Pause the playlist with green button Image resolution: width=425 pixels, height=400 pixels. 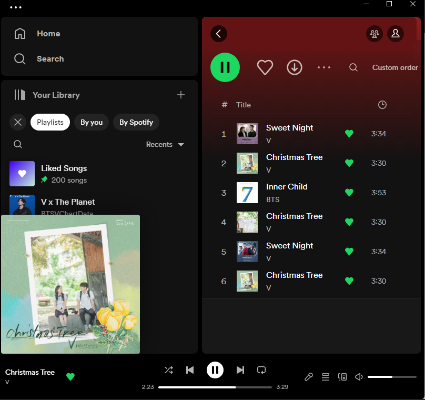(225, 67)
